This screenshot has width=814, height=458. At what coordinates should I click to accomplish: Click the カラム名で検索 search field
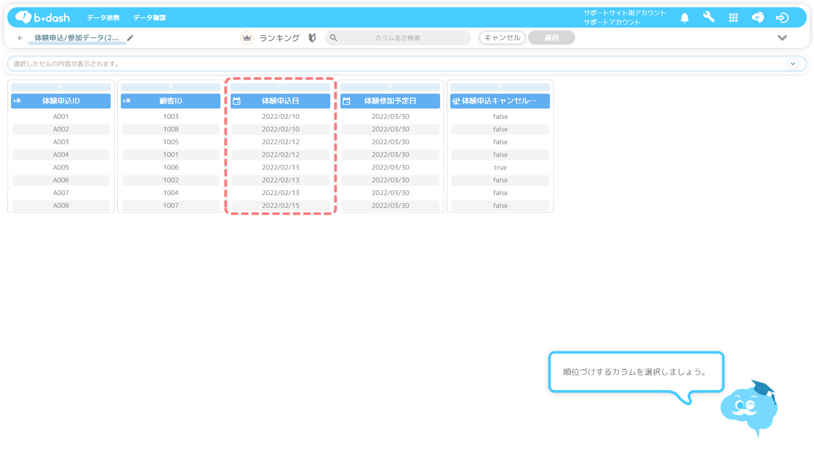click(397, 38)
